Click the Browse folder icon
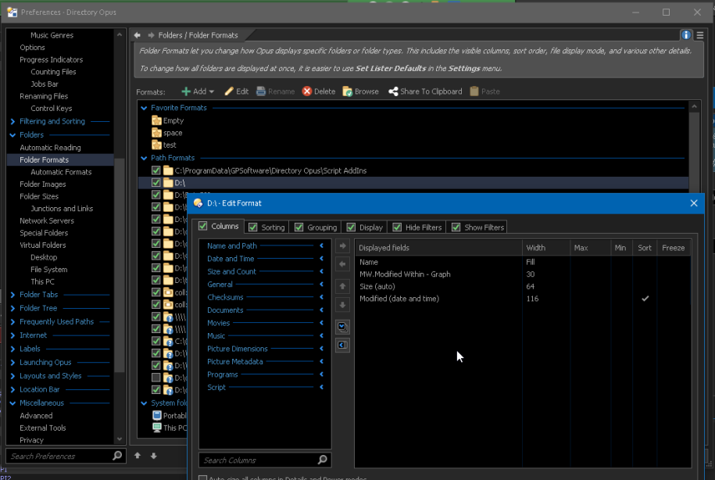The width and height of the screenshot is (715, 480). tap(348, 91)
